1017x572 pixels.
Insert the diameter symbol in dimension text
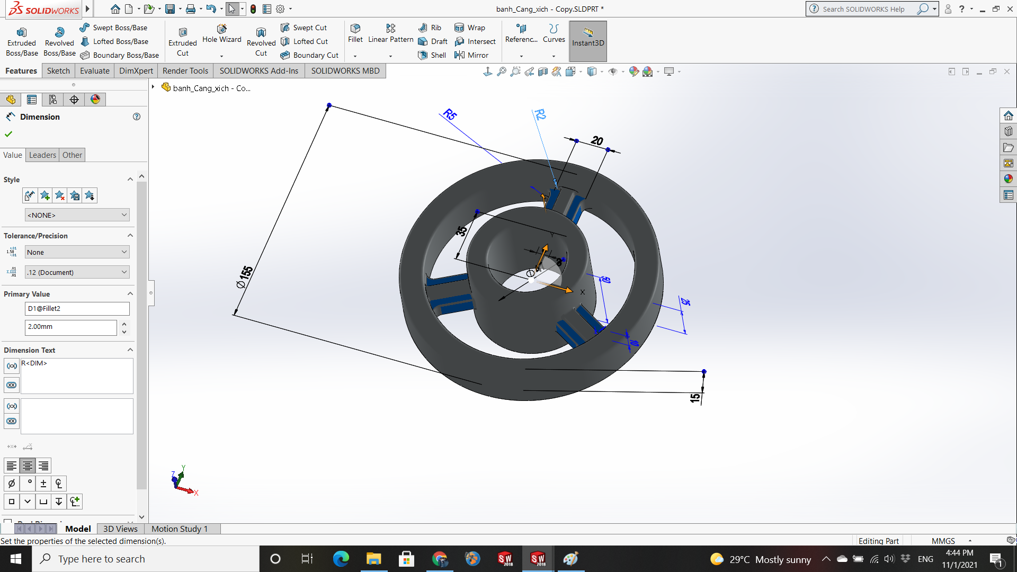click(x=12, y=484)
